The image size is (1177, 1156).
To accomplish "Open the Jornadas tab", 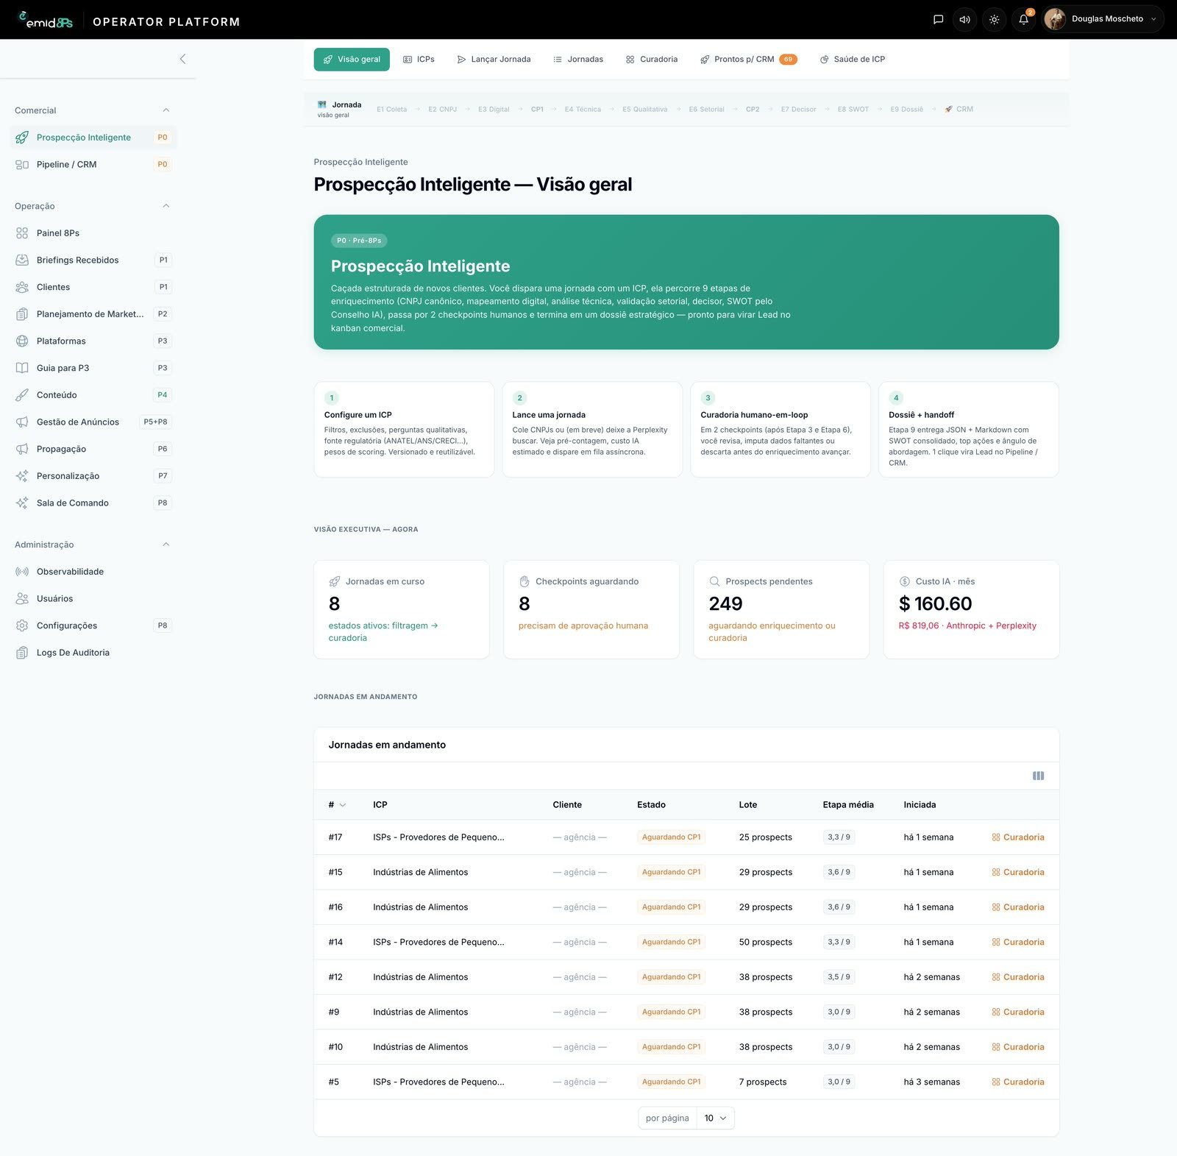I will tap(578, 60).
